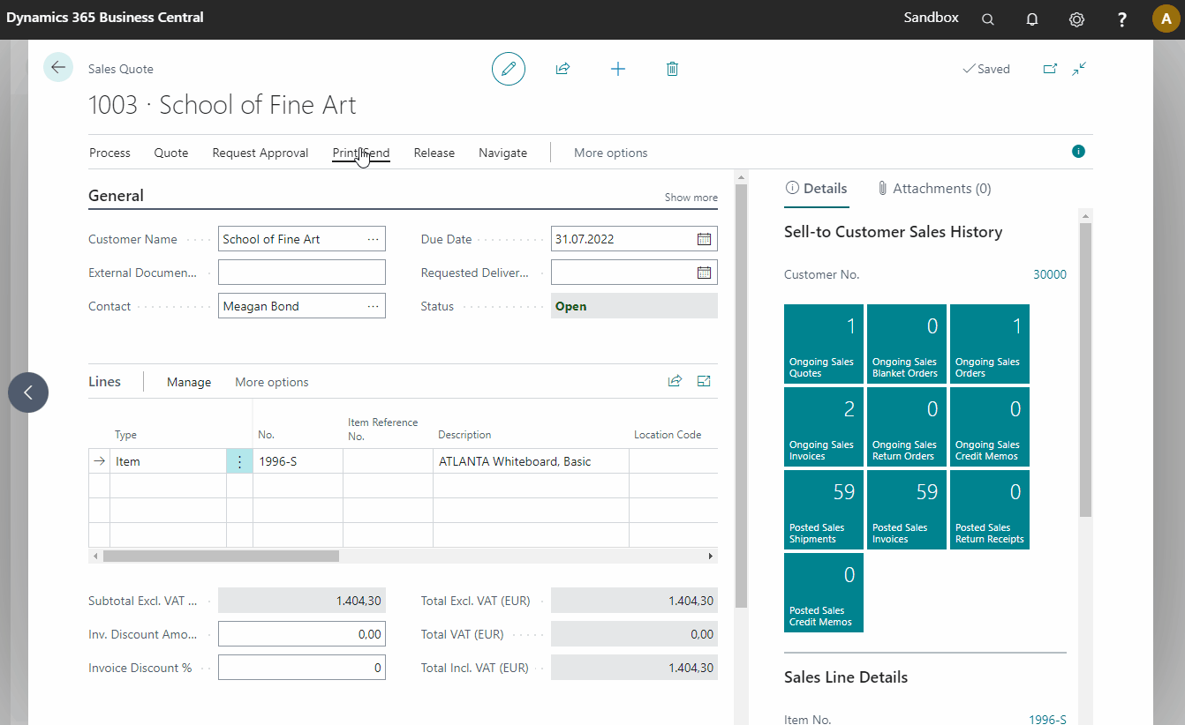The height and width of the screenshot is (725, 1185).
Task: Open Requested Delivery Date calendar picker
Action: click(704, 273)
